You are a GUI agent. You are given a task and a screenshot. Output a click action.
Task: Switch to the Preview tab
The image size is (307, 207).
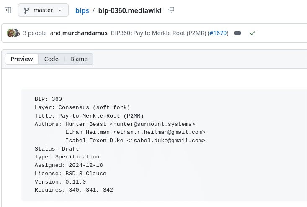click(x=22, y=59)
